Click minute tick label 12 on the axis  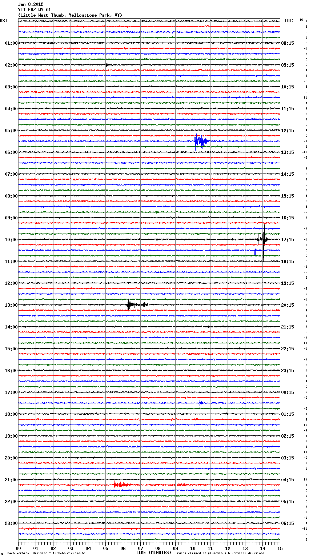click(x=228, y=548)
